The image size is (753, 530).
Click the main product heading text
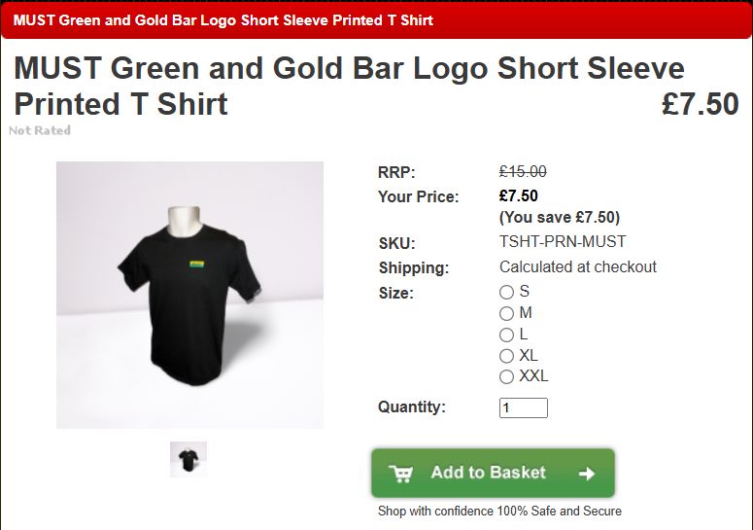click(349, 86)
